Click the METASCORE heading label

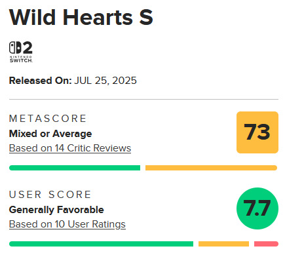coord(48,119)
